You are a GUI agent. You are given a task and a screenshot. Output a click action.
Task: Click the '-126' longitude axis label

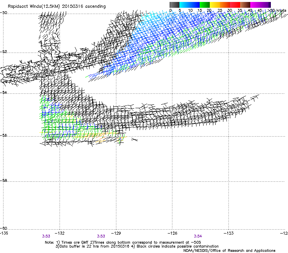172,233
